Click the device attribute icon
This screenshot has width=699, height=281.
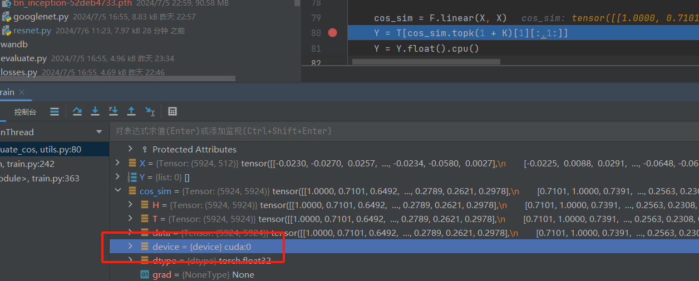pyautogui.click(x=145, y=246)
